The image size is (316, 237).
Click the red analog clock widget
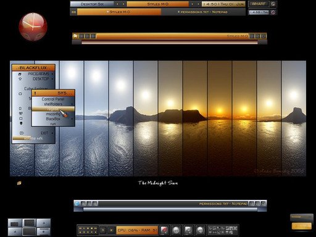[33, 27]
